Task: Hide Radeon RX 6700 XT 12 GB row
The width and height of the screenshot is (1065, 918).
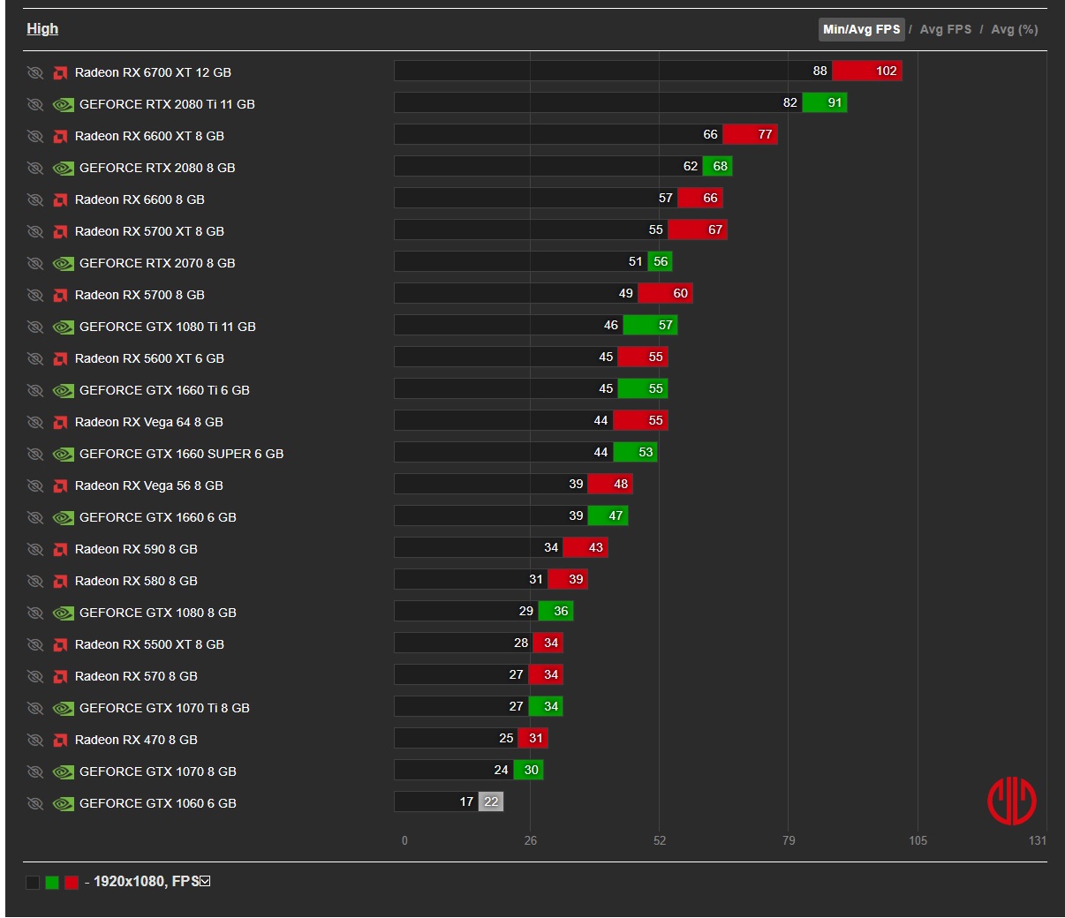Action: [x=35, y=72]
